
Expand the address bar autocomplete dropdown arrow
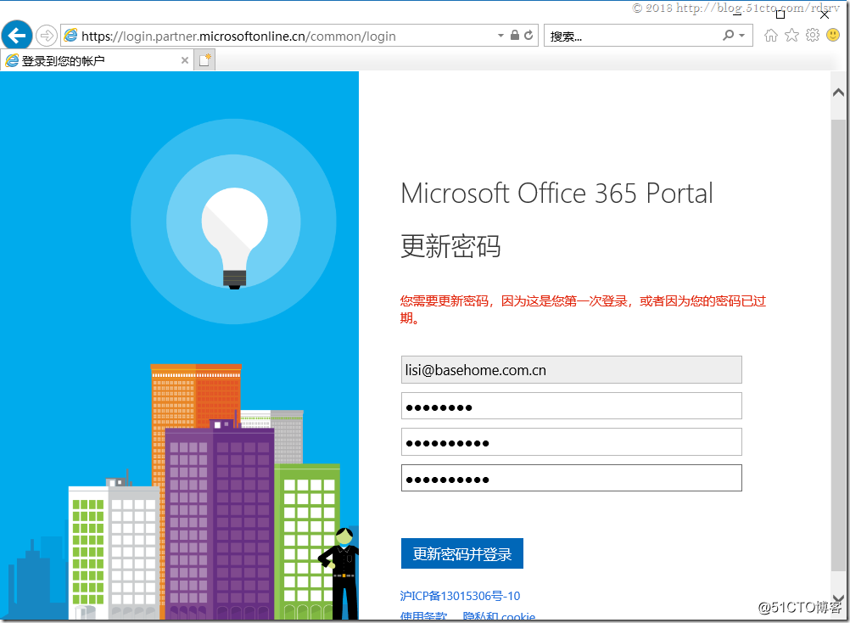500,36
